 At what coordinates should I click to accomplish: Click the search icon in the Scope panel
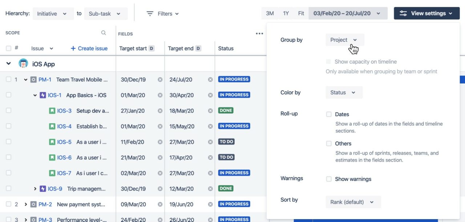[x=104, y=32]
